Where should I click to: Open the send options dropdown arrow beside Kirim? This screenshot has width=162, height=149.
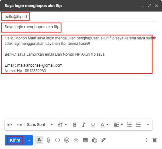coord(29,140)
